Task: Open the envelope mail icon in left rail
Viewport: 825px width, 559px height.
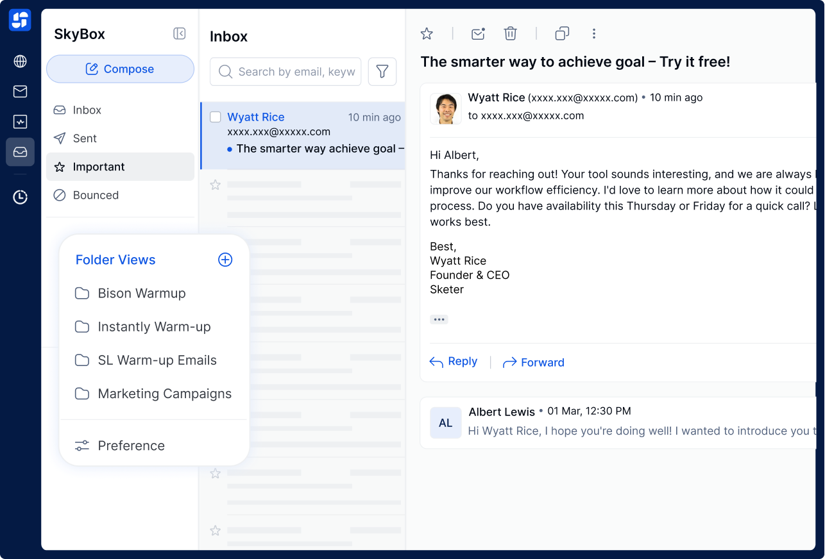Action: pos(20,92)
